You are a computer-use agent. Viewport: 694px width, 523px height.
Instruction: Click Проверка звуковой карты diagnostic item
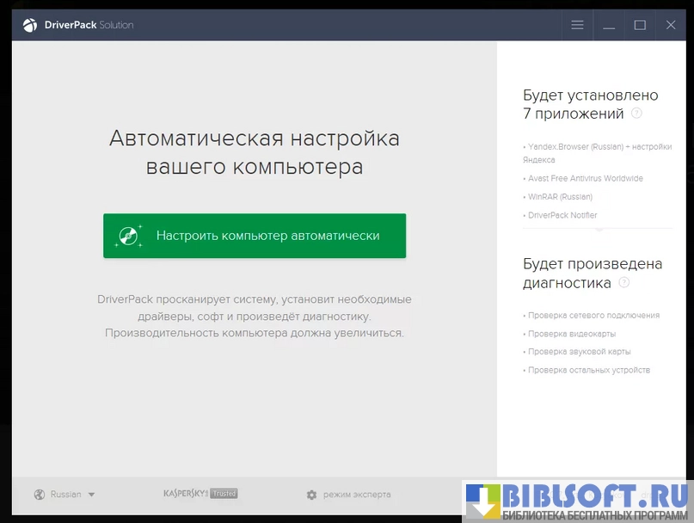pos(579,352)
